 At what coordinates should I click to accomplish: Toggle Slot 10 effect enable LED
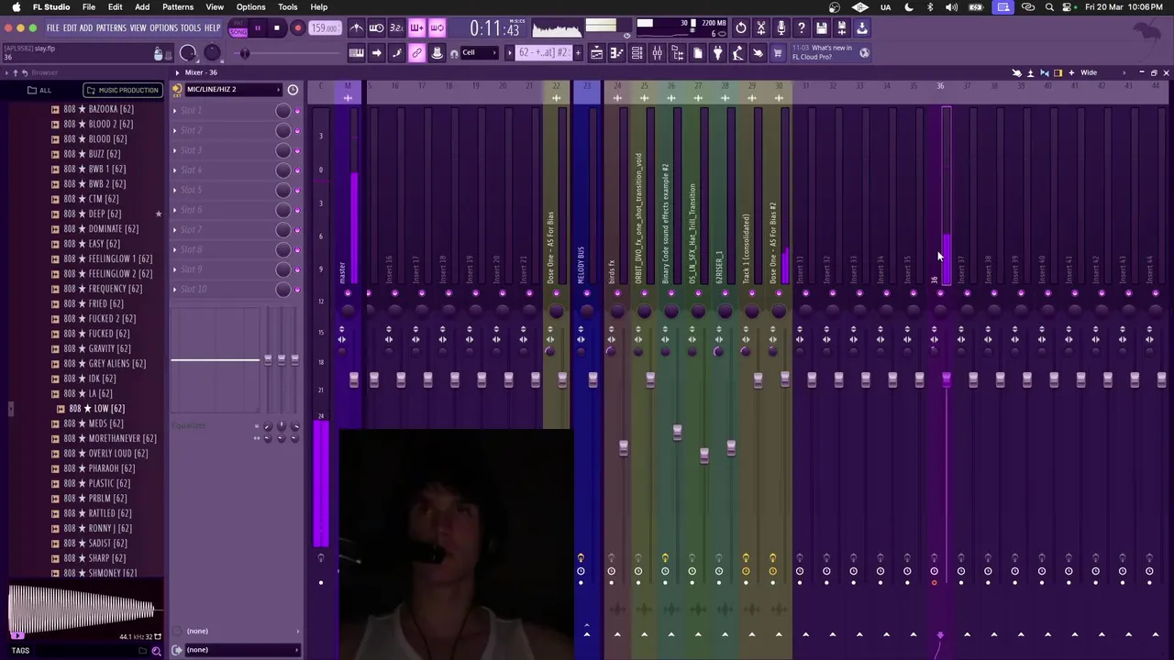[296, 289]
